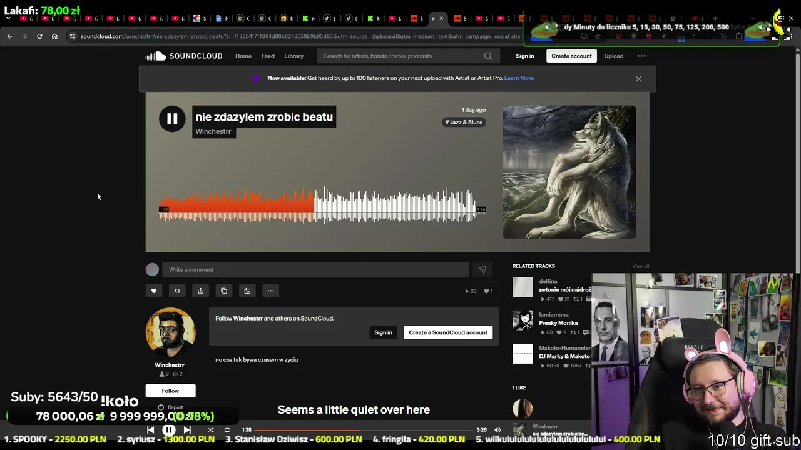Open the Learn More link in banner

click(x=519, y=78)
